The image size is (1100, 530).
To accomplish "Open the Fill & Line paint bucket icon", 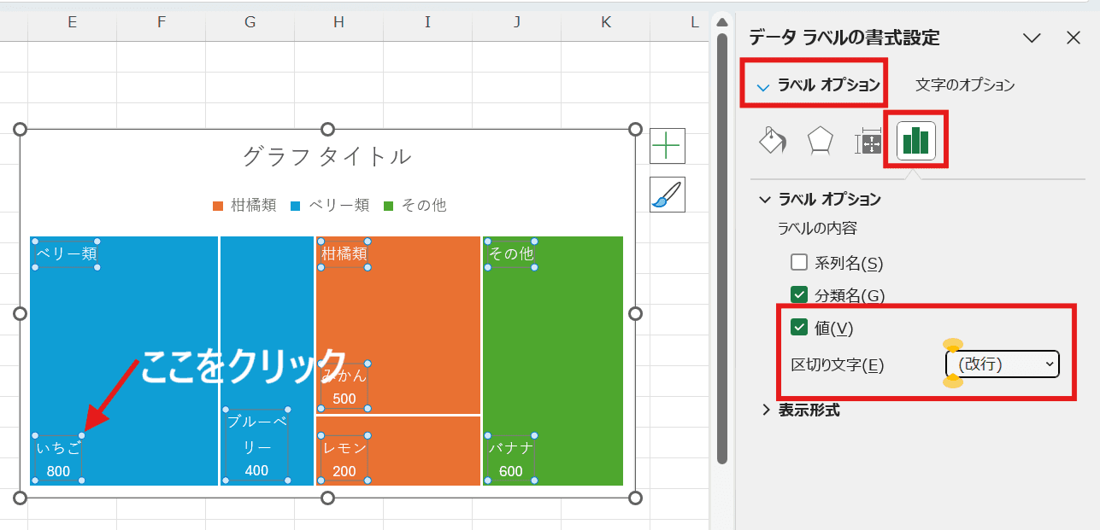I will pyautogui.click(x=773, y=142).
